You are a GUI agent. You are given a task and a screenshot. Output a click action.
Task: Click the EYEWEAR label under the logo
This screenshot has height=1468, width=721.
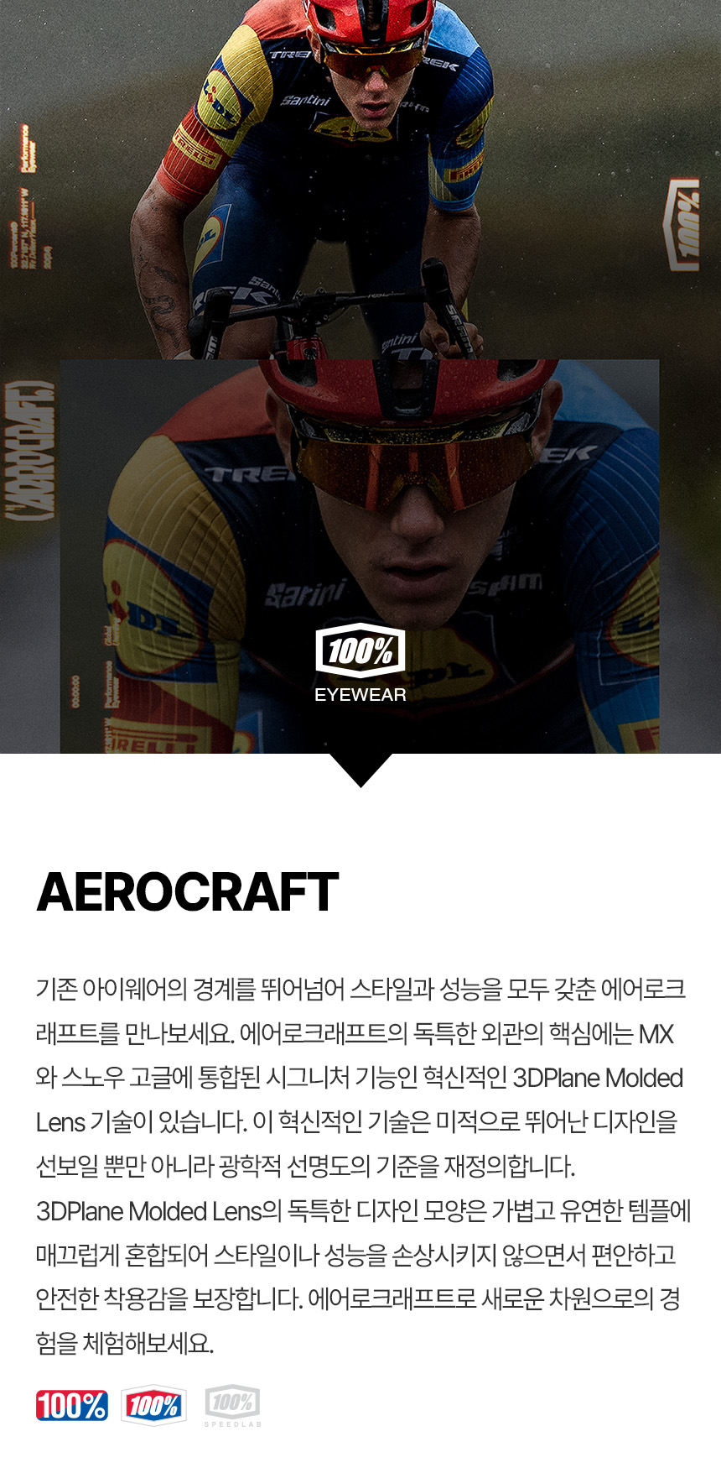point(360,695)
